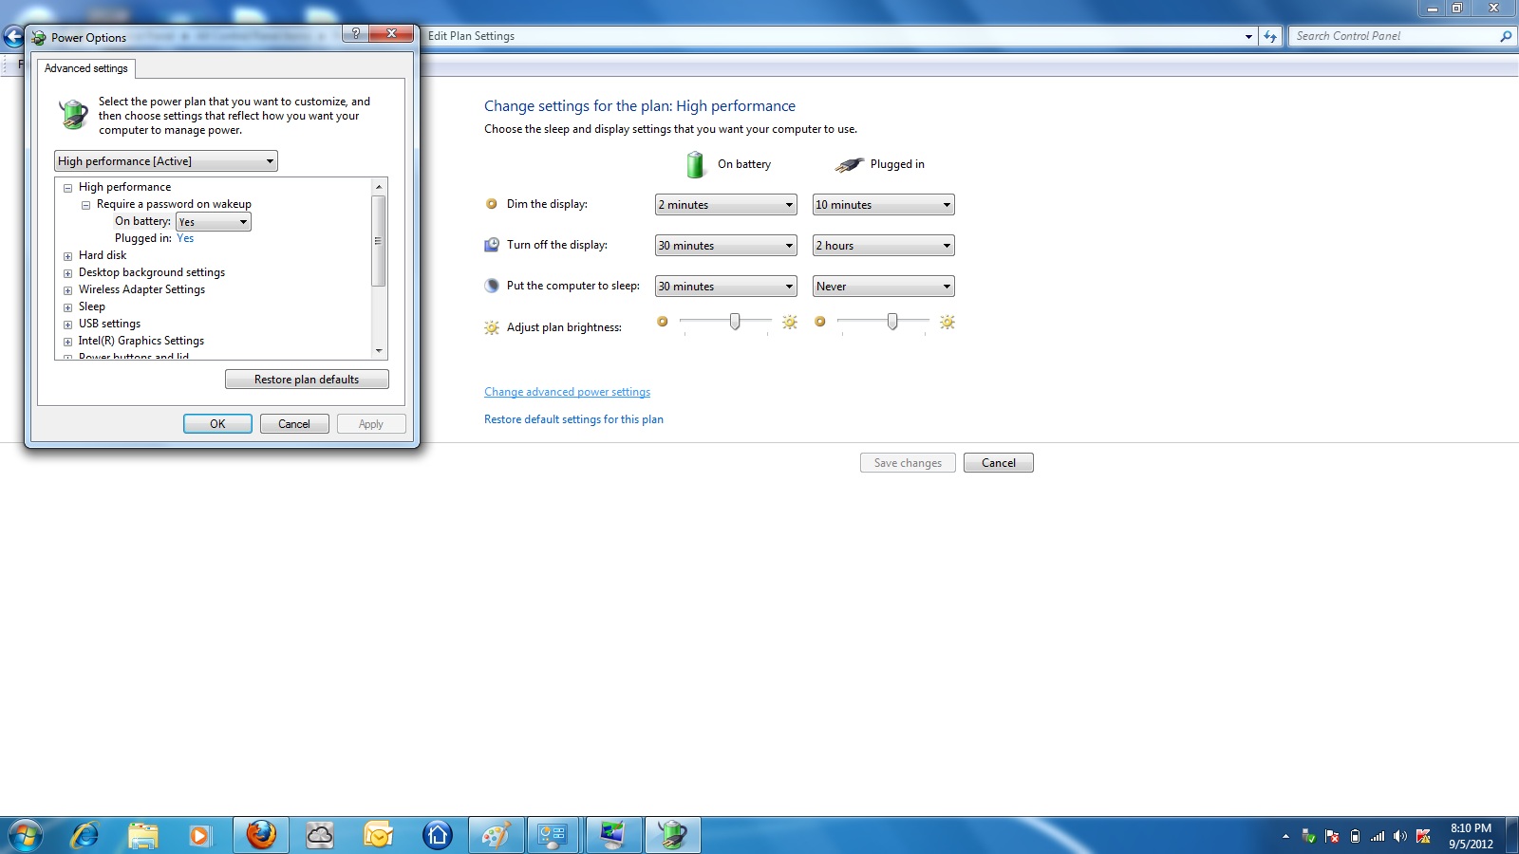Open the monitor personalization taskbar icon
Image resolution: width=1519 pixels, height=854 pixels.
[613, 836]
